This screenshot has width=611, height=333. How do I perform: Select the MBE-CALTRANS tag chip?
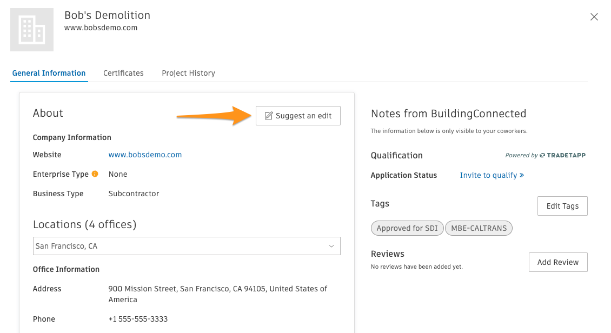click(479, 228)
